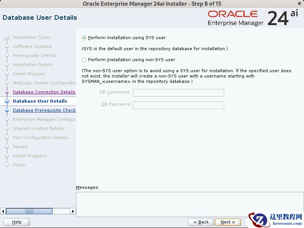
Task: Click the DB Password label
Action: (x=116, y=104)
